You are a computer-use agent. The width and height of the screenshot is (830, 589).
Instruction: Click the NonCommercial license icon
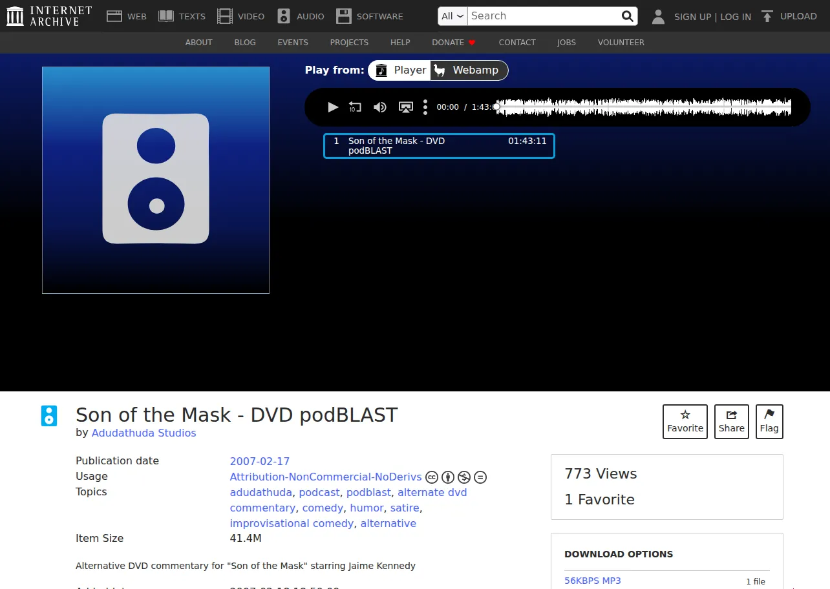click(x=464, y=477)
